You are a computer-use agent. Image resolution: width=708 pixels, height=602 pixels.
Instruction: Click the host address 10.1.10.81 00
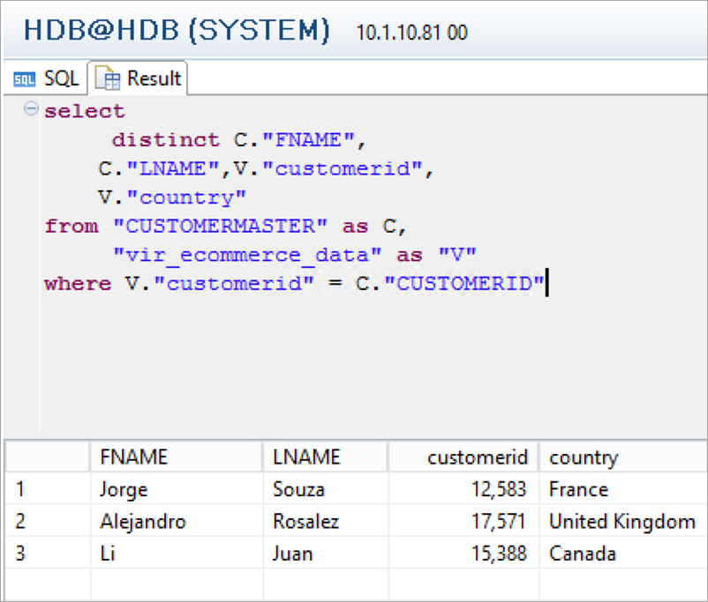[x=411, y=33]
